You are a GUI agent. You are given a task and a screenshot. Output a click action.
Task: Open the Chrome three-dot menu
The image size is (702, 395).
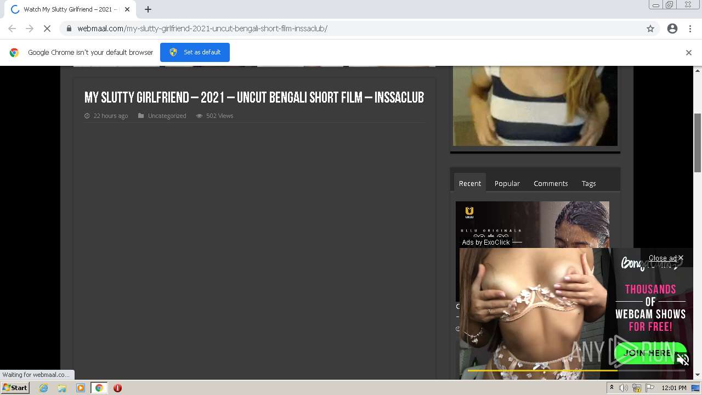coord(690,29)
